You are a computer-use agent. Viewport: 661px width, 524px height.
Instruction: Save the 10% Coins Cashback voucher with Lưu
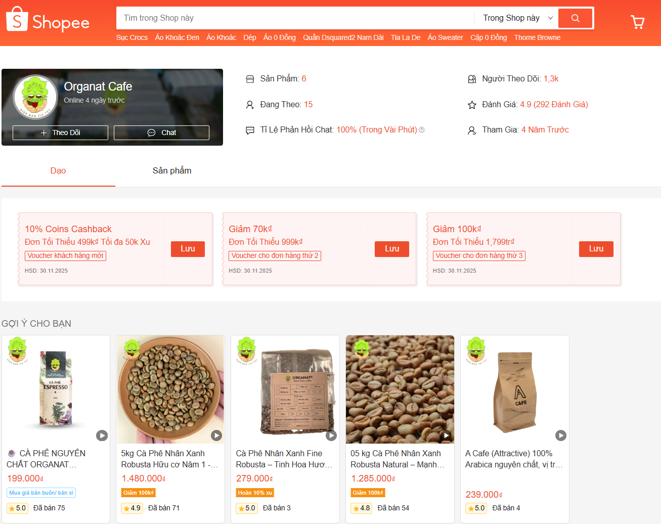pos(188,249)
